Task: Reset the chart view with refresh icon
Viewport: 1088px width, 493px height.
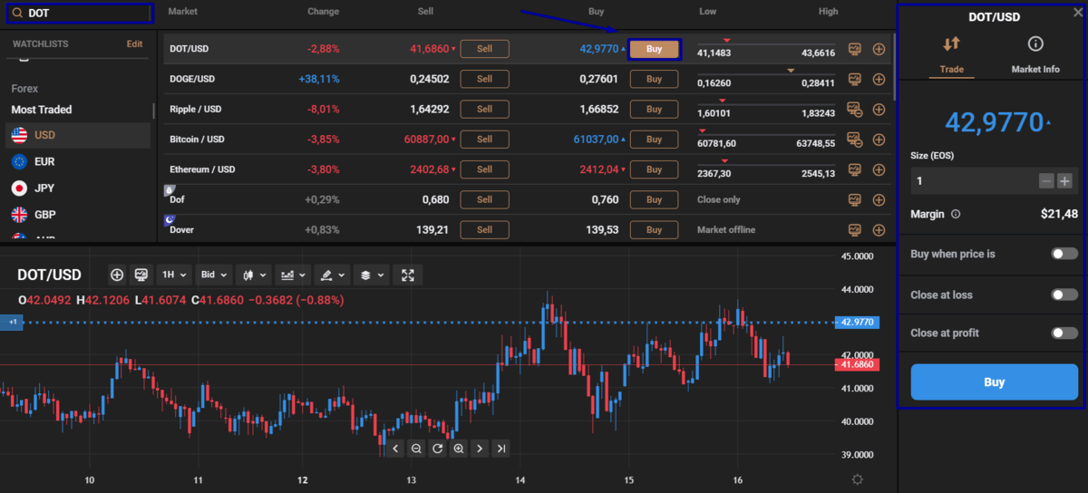Action: (437, 449)
